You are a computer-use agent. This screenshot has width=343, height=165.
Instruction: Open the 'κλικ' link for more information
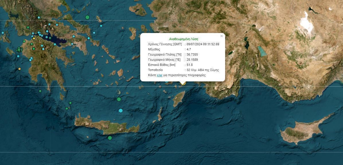pos(160,75)
